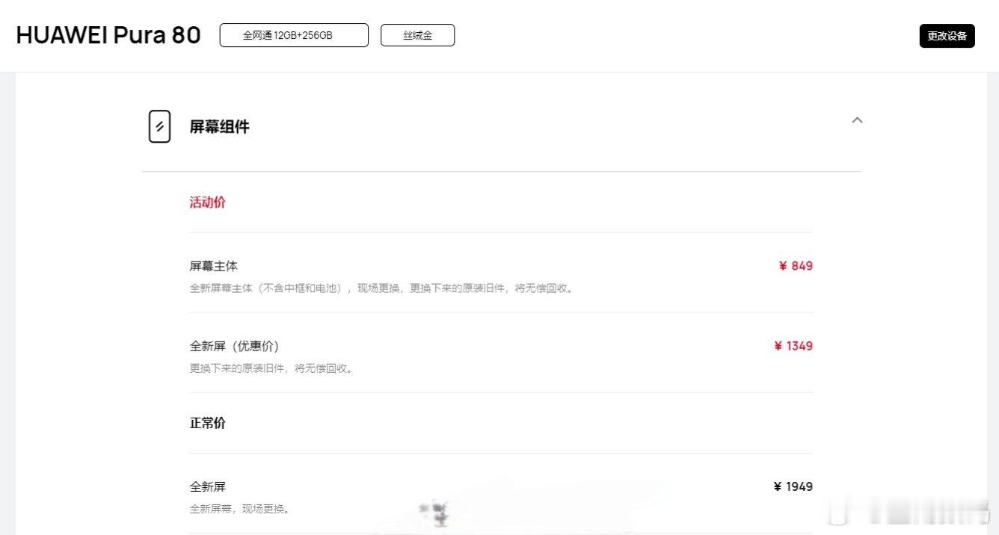Viewport: 999px width, 535px height.
Task: Click description 全新屏幕，现场更换。
Action: 239,509
